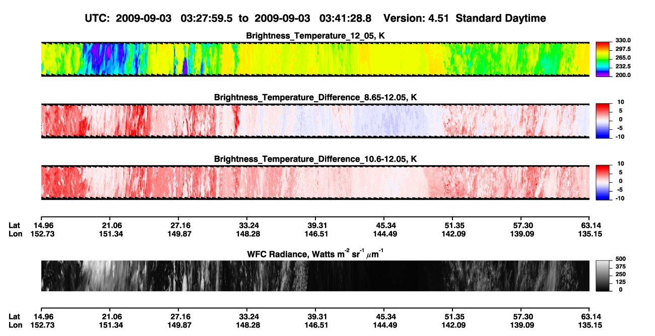The width and height of the screenshot is (655, 336).
Task: Click the Brightness_Temperature_12_05 rainbow image strip
Action: click(x=315, y=59)
